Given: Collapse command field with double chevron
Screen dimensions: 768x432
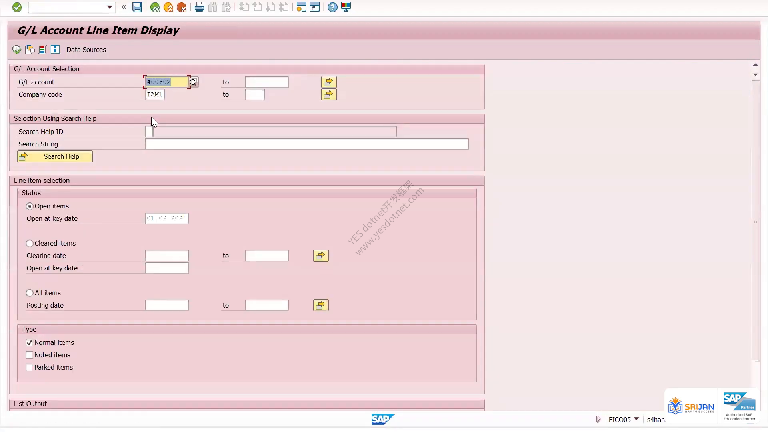Looking at the screenshot, I should [x=124, y=7].
